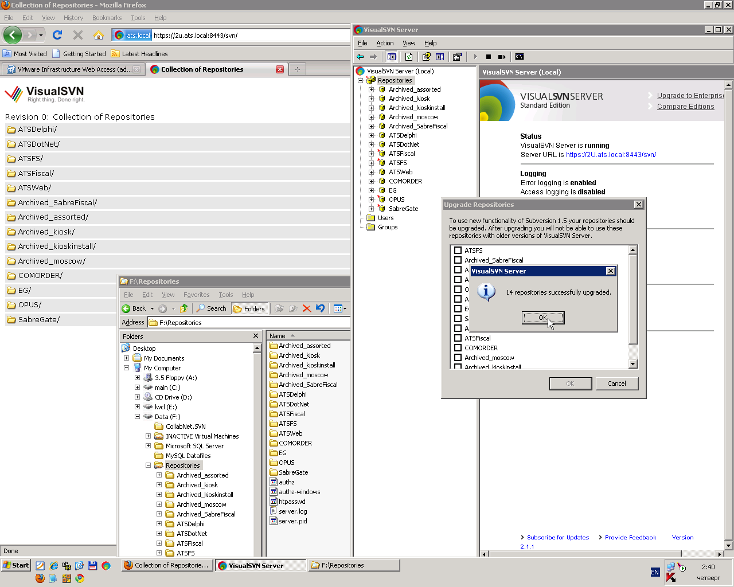Check the Archived_moscow checkbox in the upgrade list
Image resolution: width=734 pixels, height=587 pixels.
[x=458, y=358]
